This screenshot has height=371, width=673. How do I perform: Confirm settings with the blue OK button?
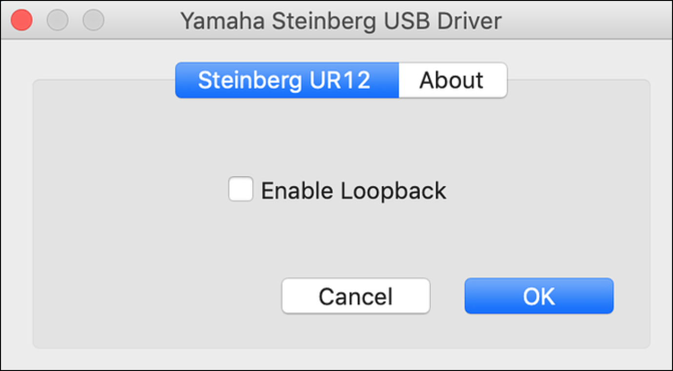pos(538,296)
